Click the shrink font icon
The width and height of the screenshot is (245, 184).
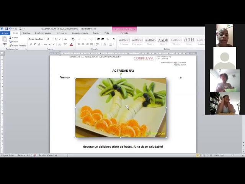click(x=60, y=39)
